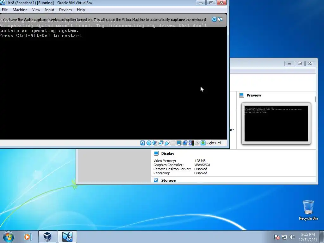Click the shared folders icon in VM status bar

coord(173,143)
